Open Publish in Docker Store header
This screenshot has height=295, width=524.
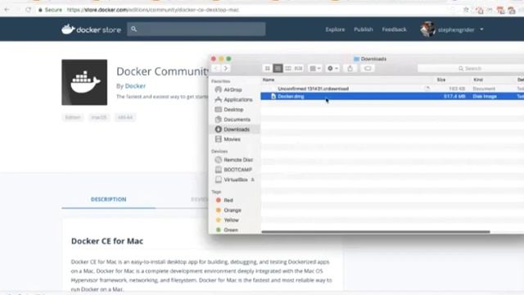point(364,29)
